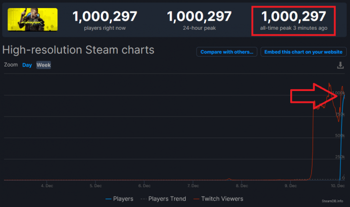Screen dimensions: 350x207
Task: Click the '10. Dec' date label
Action: [x=337, y=186]
